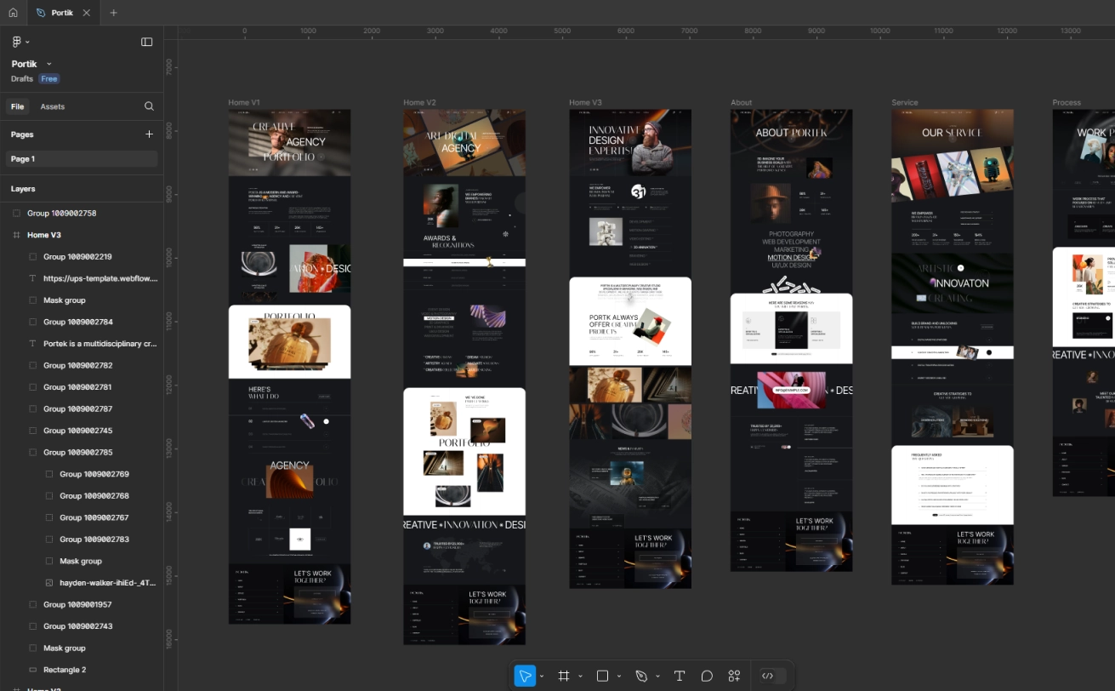Viewport: 1115px width, 691px height.
Task: Open a new tab with plus
Action: 114,13
